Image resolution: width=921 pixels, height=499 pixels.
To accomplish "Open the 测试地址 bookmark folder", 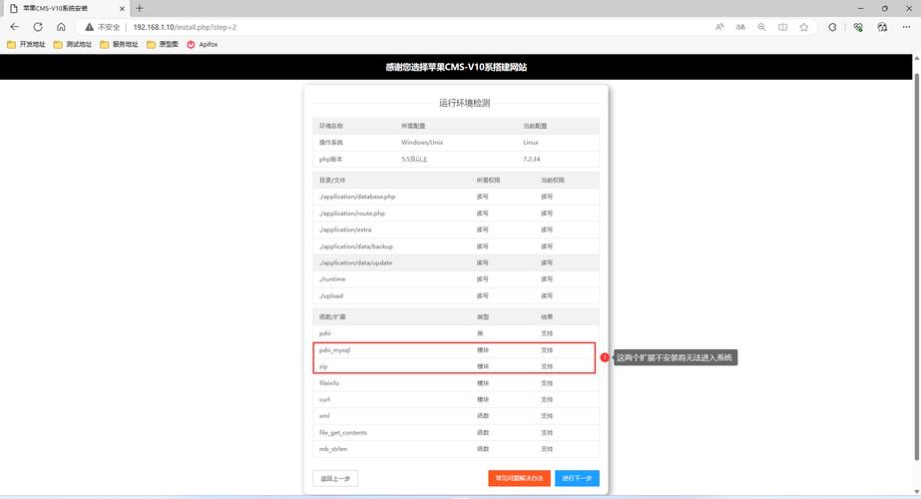I will coord(73,44).
